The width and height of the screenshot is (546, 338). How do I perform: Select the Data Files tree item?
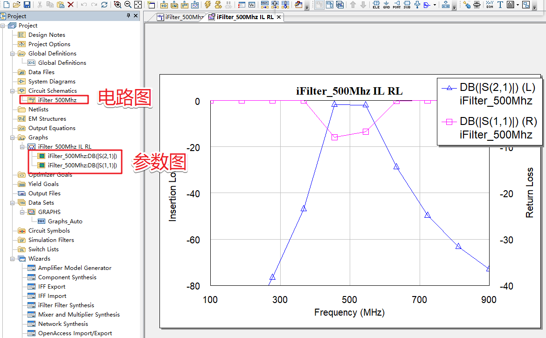click(41, 72)
